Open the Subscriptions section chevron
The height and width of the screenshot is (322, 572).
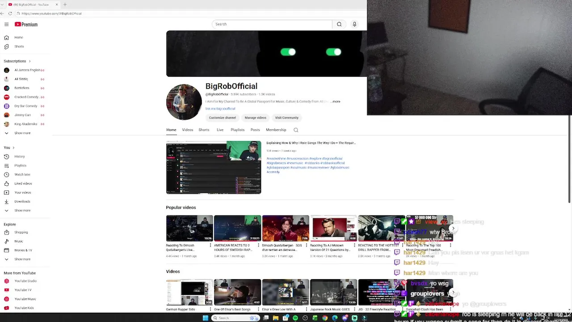click(x=29, y=61)
